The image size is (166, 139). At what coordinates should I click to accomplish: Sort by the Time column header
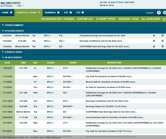[x=23, y=63]
